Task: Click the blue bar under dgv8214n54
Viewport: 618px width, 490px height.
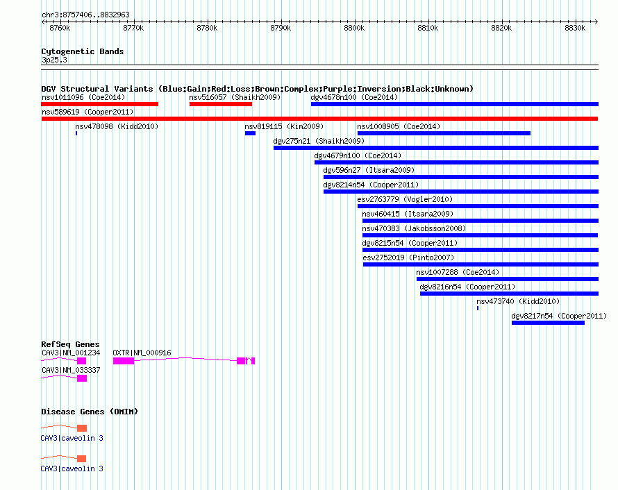Action: click(x=461, y=192)
